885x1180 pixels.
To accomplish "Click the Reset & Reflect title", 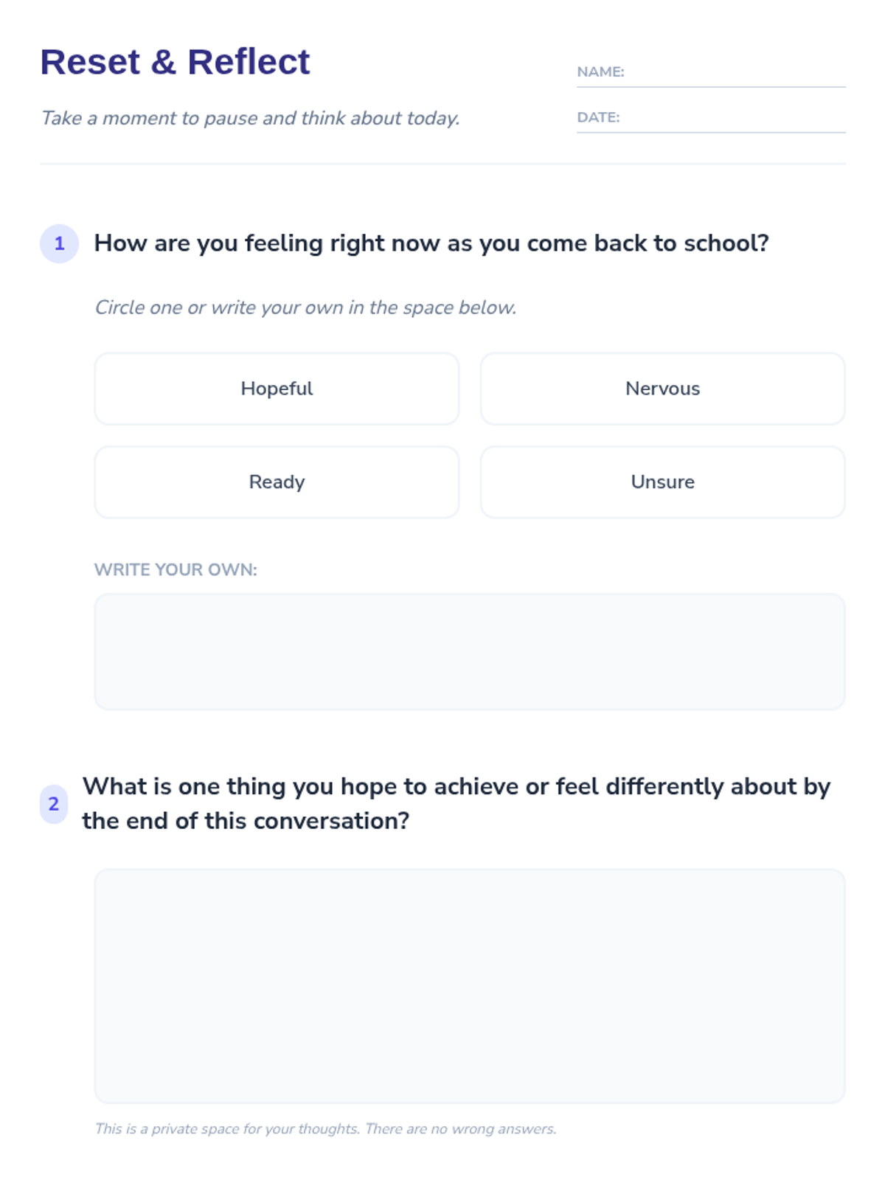I will coord(175,61).
